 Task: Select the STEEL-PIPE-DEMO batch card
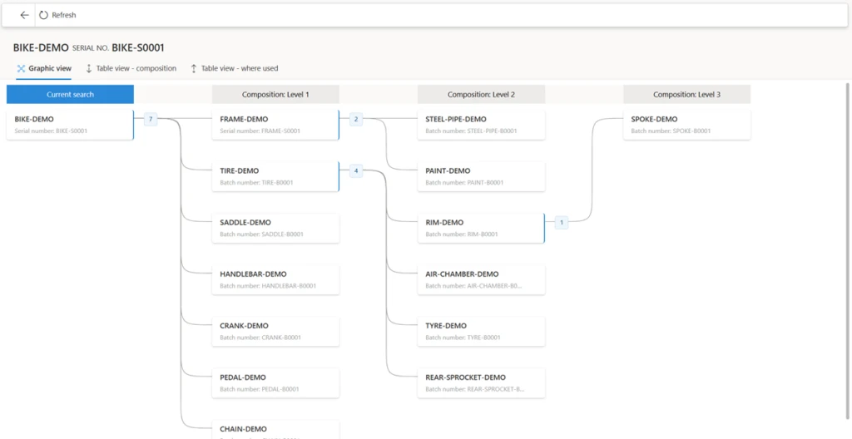(481, 125)
